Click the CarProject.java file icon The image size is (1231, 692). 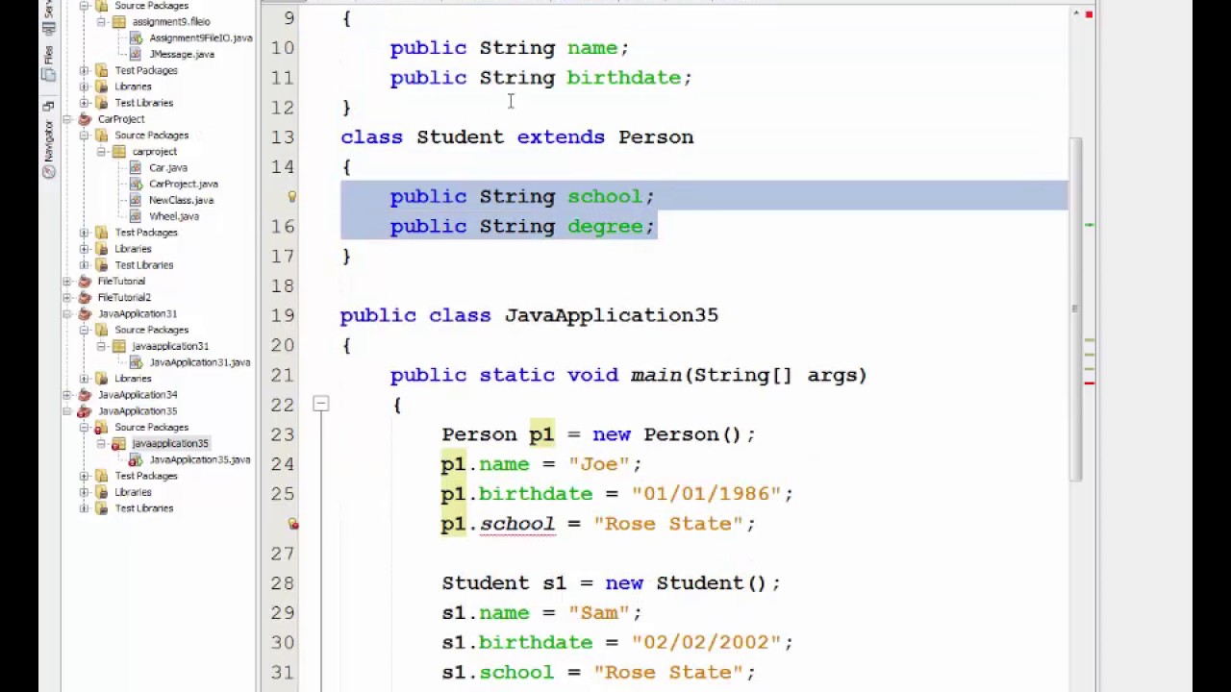coord(136,184)
